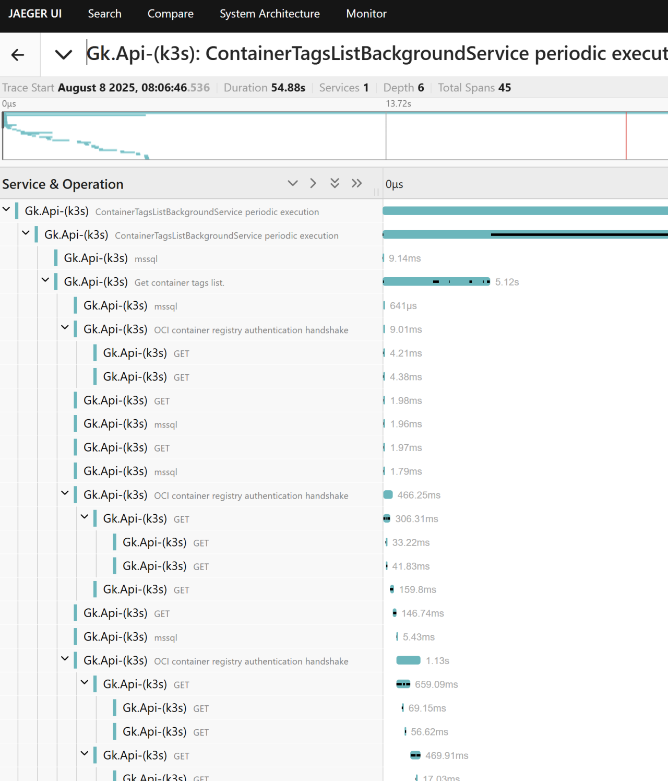Click the expand one level chevron icon
The image size is (668, 781).
[313, 183]
